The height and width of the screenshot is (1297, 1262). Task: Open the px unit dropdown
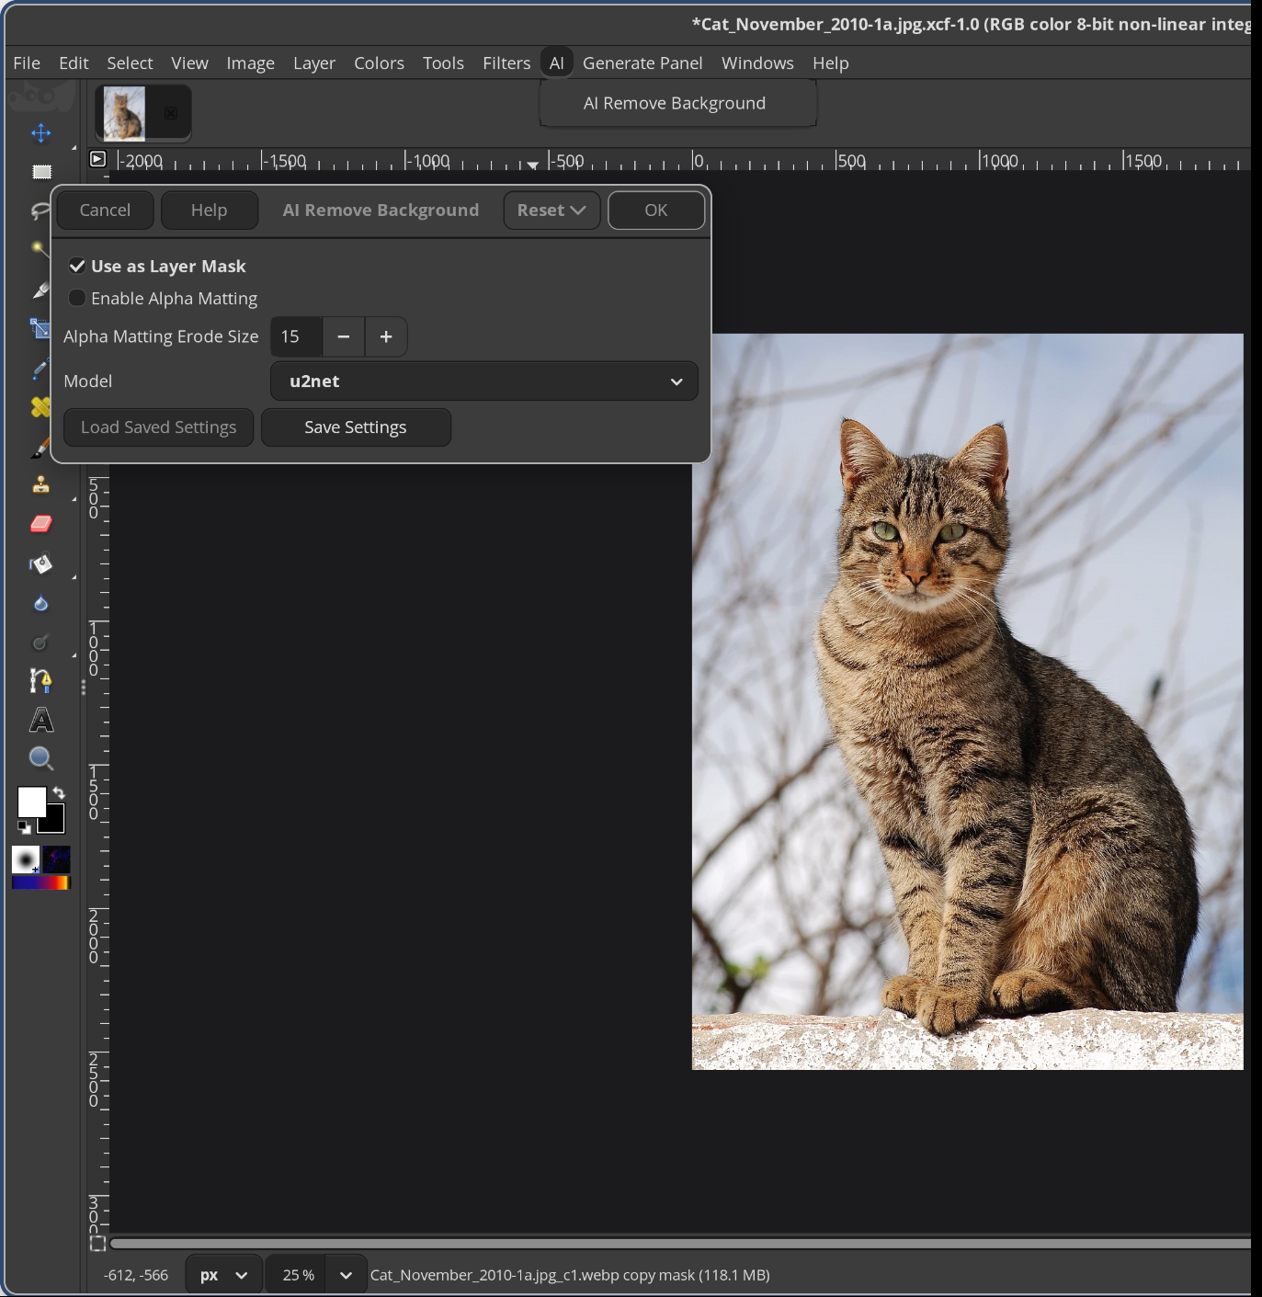224,1275
